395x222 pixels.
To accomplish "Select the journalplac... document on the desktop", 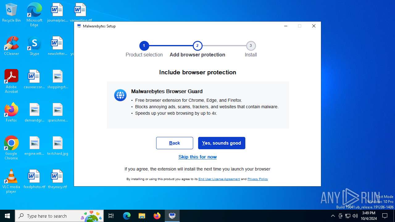I will (57, 13).
